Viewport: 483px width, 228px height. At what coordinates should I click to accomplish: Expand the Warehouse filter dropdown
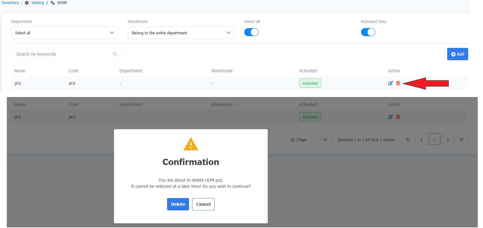[x=181, y=33]
